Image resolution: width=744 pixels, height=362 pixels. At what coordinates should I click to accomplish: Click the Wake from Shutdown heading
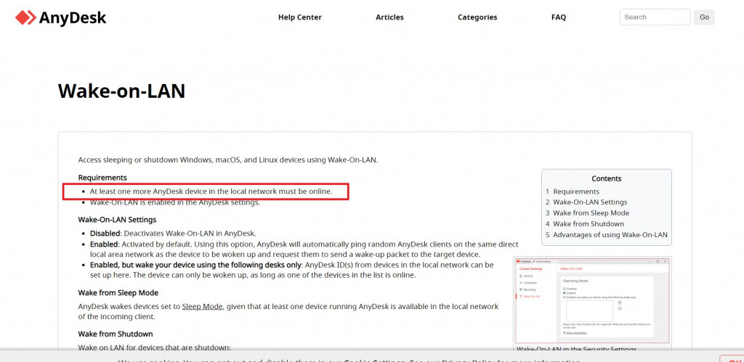[x=116, y=334]
